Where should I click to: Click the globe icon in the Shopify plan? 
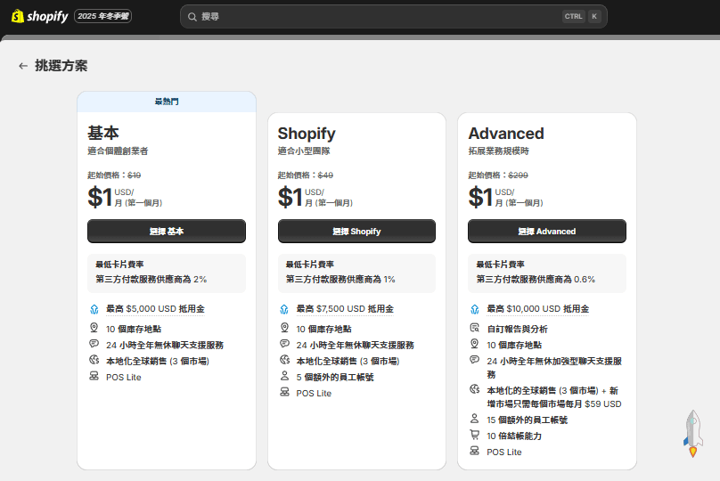pyautogui.click(x=284, y=360)
